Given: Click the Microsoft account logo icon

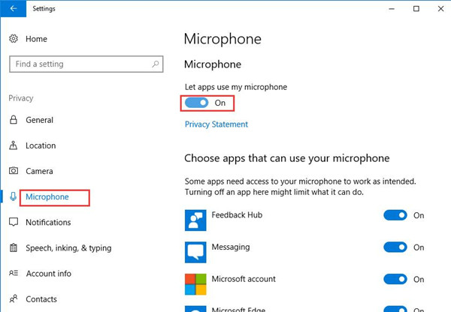Looking at the screenshot, I should pos(195,284).
